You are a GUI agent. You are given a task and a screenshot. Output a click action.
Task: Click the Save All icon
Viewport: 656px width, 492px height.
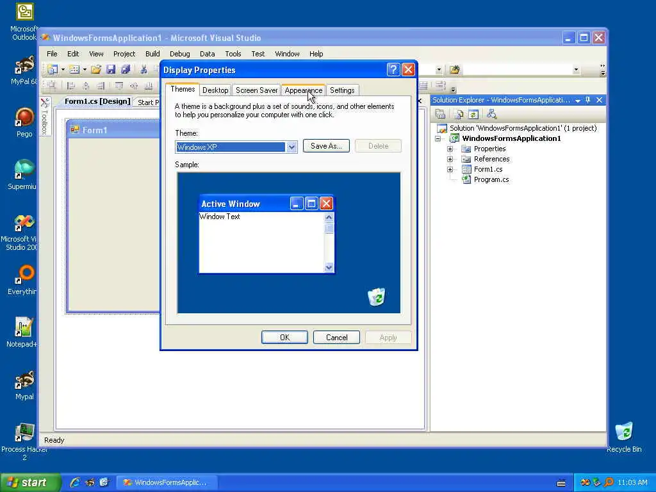pos(125,69)
